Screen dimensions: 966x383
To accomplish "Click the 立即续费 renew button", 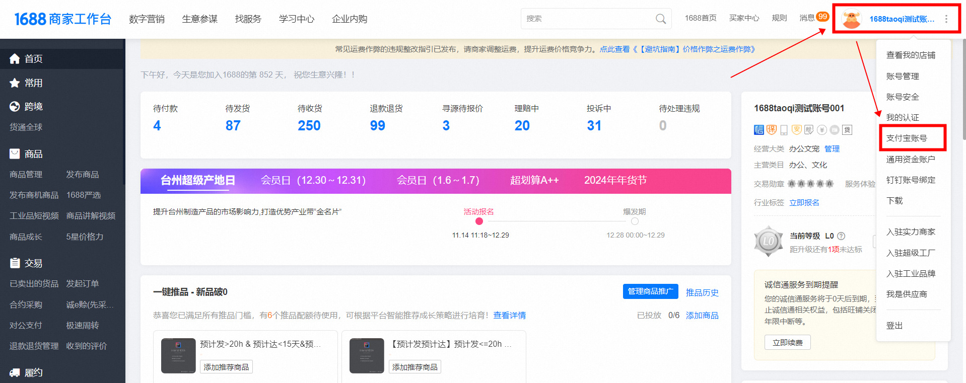I will click(x=787, y=343).
